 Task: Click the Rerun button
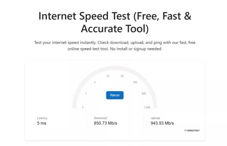(115, 95)
